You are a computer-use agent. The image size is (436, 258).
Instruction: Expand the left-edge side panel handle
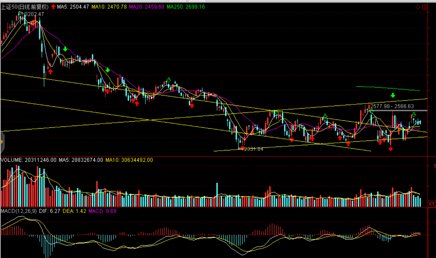coord(2,142)
